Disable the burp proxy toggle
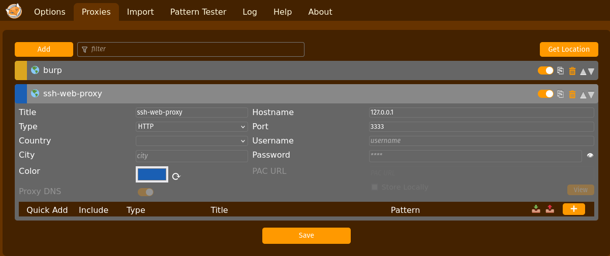This screenshot has height=256, width=610. (x=545, y=70)
